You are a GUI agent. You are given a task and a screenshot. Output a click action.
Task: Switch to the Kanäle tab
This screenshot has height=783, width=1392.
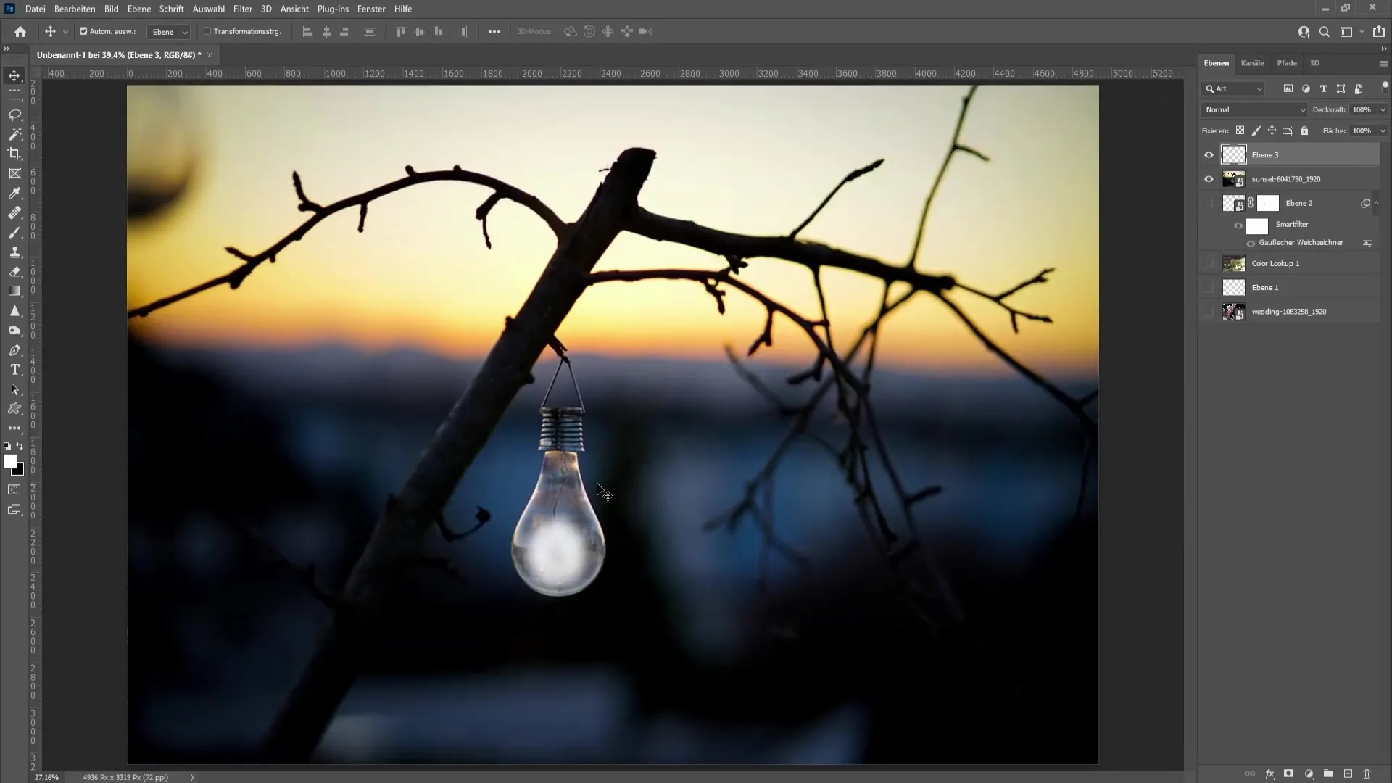(1252, 62)
